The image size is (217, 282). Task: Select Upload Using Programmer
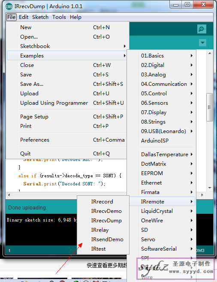[x=66, y=103]
